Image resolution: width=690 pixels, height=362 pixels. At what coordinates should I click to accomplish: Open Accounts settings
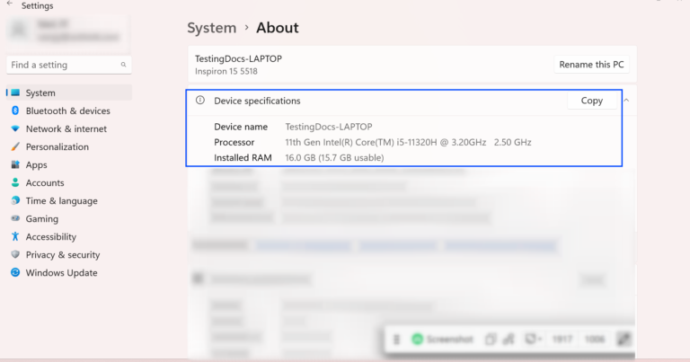(x=69, y=183)
